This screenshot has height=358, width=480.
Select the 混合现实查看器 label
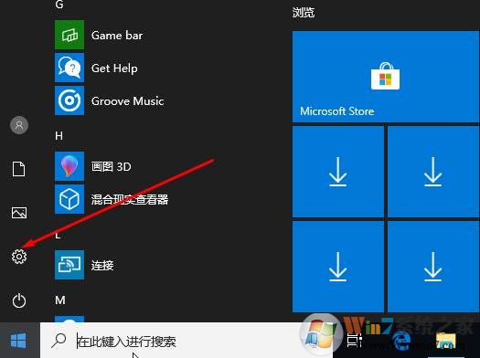130,199
